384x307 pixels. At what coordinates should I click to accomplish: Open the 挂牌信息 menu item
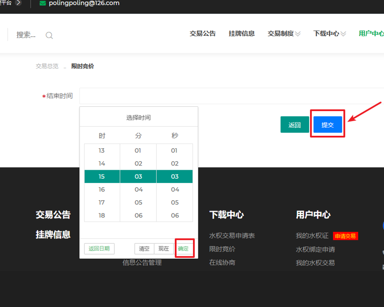tap(242, 34)
